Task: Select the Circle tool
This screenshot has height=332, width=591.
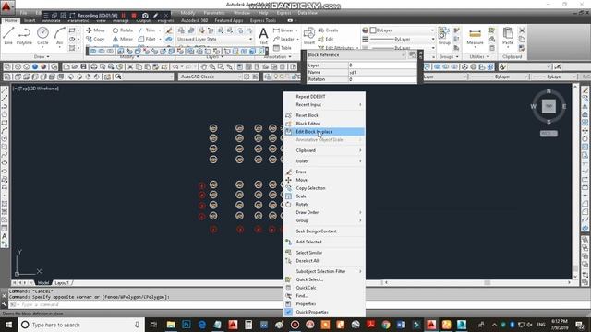Action: pyautogui.click(x=42, y=36)
